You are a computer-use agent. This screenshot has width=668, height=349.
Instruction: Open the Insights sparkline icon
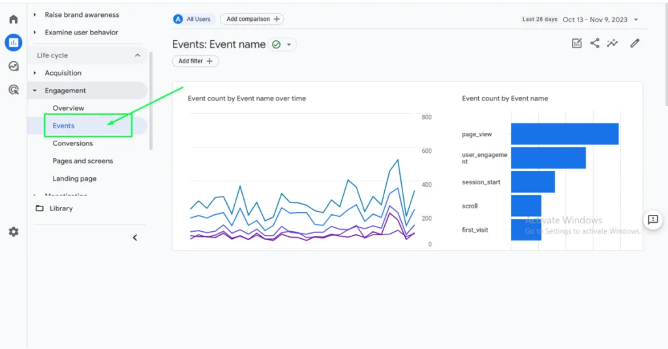[x=613, y=44]
